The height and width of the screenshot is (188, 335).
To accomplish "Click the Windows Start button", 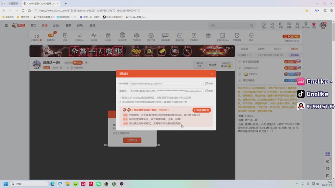I will pos(6,184).
